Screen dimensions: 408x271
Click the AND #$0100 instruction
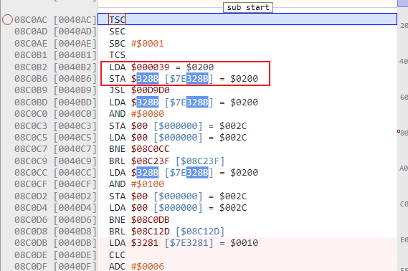click(x=136, y=184)
